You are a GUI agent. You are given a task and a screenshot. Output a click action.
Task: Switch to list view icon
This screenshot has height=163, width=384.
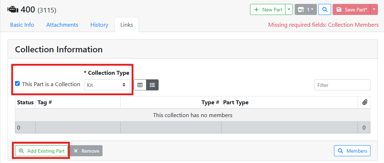153,85
